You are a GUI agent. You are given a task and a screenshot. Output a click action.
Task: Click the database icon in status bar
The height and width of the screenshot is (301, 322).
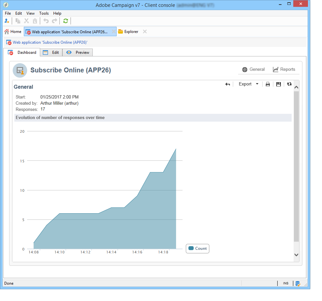298,284
